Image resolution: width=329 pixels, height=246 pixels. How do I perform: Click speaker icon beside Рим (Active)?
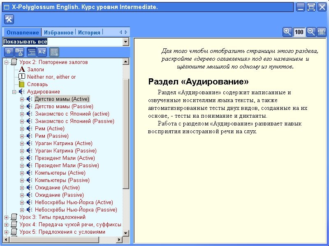tap(29, 128)
